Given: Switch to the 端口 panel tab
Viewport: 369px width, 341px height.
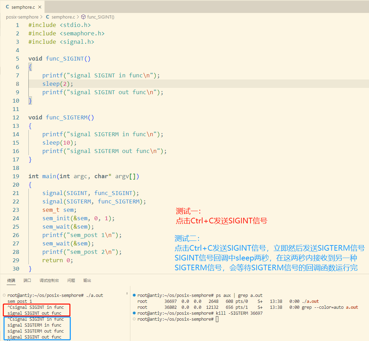Looking at the screenshot, I should tap(27, 280).
